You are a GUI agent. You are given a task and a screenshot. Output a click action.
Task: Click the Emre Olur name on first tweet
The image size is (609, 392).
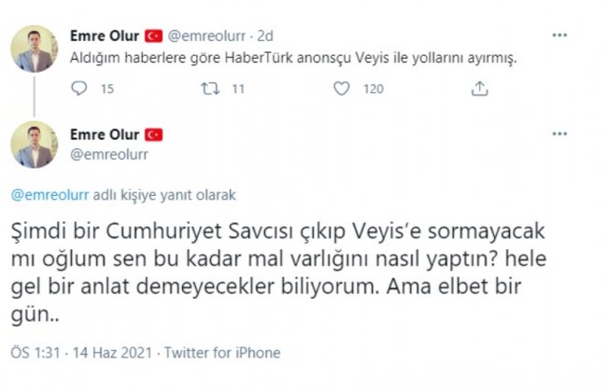[105, 35]
